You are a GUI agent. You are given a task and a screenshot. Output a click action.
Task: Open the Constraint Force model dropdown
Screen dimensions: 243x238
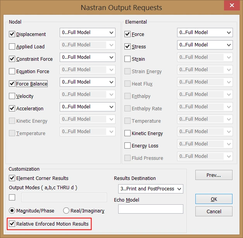pyautogui.click(x=88, y=57)
